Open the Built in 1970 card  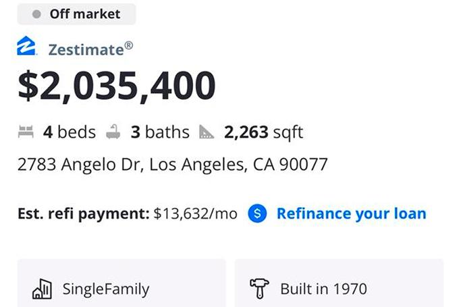[x=339, y=283]
